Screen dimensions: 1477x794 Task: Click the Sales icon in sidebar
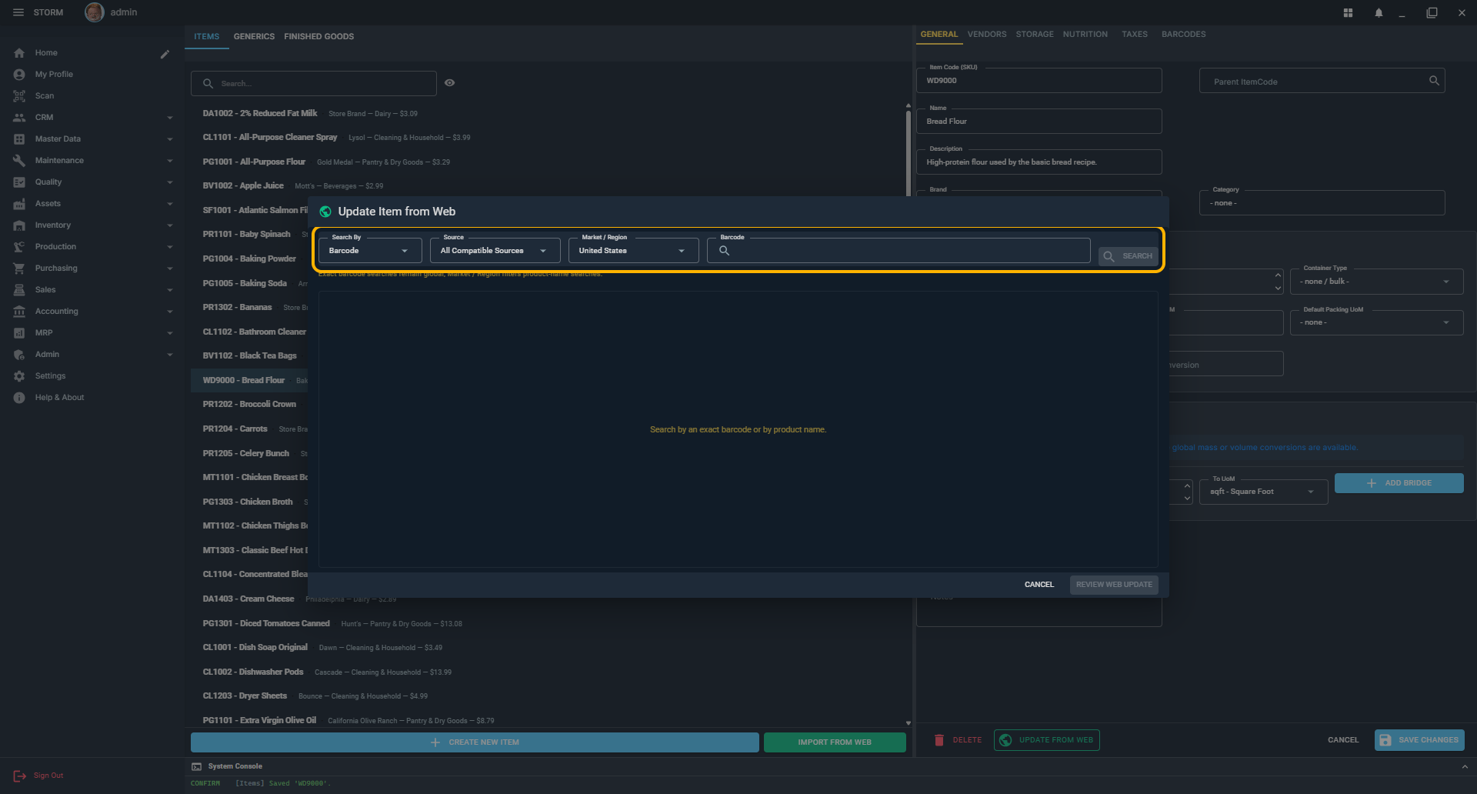pos(19,290)
